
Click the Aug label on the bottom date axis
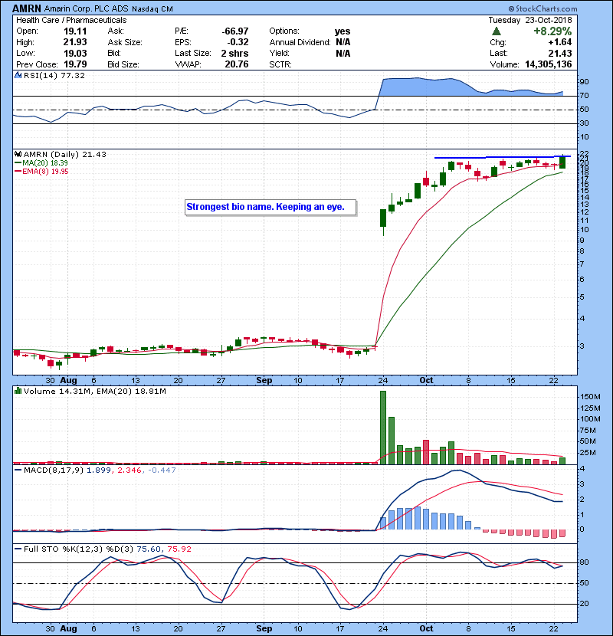pos(68,628)
